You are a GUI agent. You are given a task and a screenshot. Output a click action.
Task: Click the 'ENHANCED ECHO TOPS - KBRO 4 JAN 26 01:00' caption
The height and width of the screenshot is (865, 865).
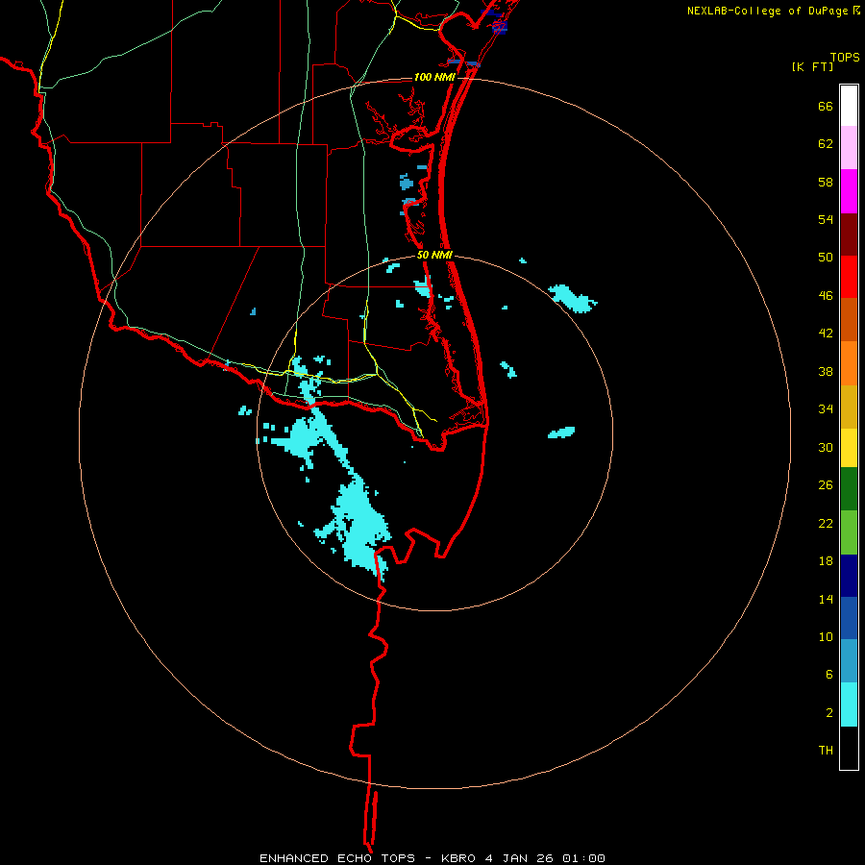[x=432, y=858]
